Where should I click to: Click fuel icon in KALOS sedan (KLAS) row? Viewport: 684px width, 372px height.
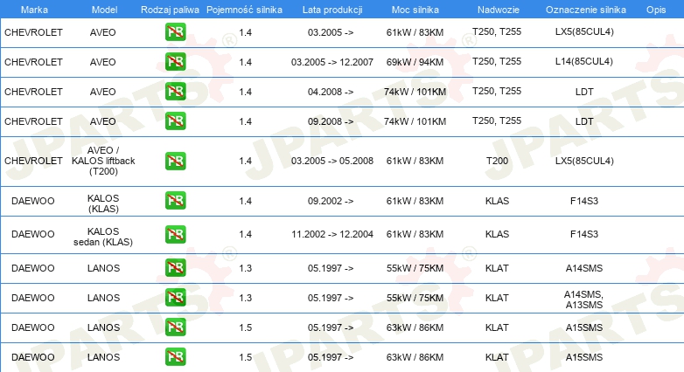click(x=175, y=234)
